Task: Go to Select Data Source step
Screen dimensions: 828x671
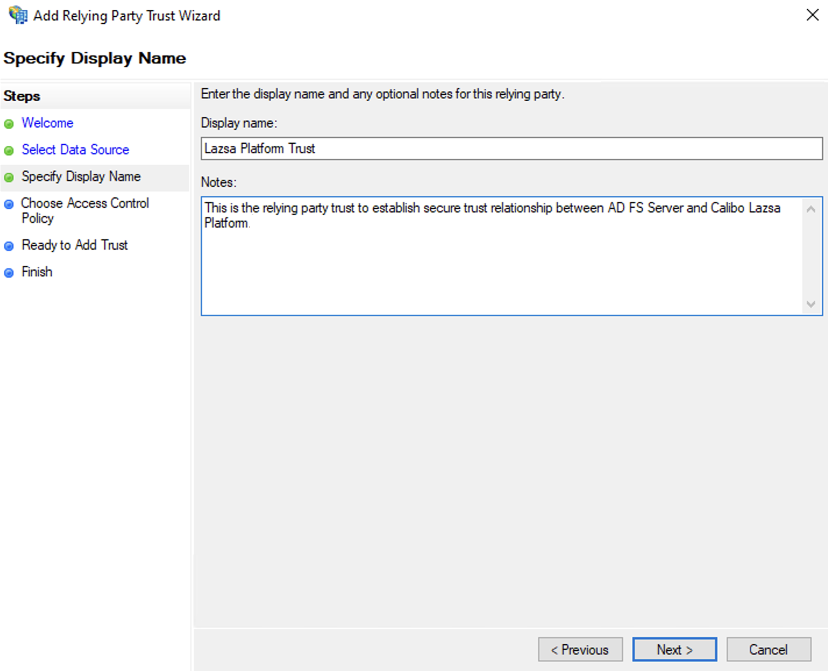Action: click(x=75, y=150)
